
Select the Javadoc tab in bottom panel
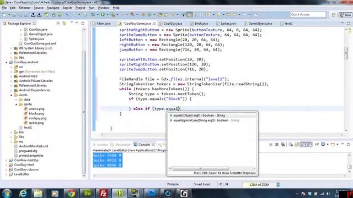click(100, 144)
